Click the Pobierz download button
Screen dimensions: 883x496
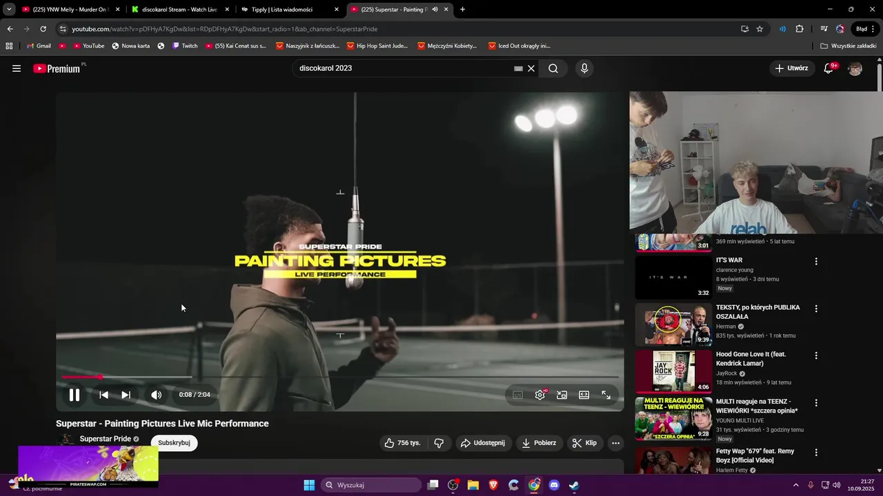pos(539,443)
